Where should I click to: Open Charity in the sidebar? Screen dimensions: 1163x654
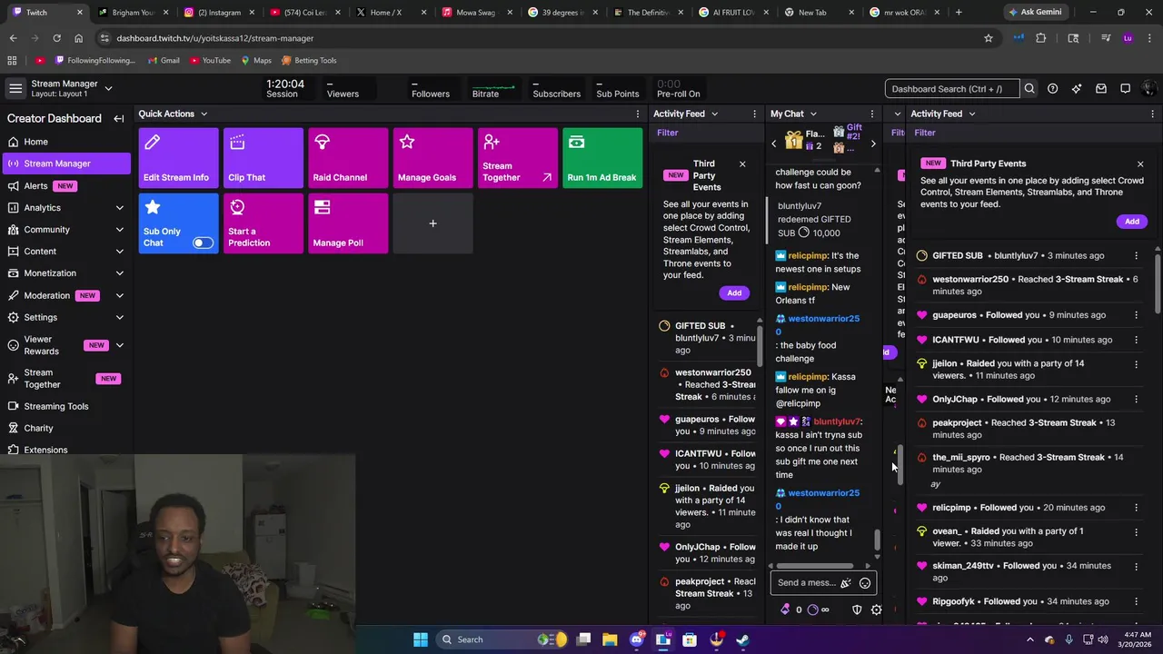(65, 428)
